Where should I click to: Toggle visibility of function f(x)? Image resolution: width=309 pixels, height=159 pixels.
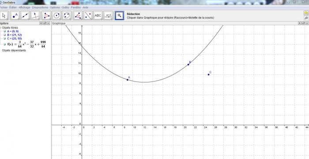point(4,44)
